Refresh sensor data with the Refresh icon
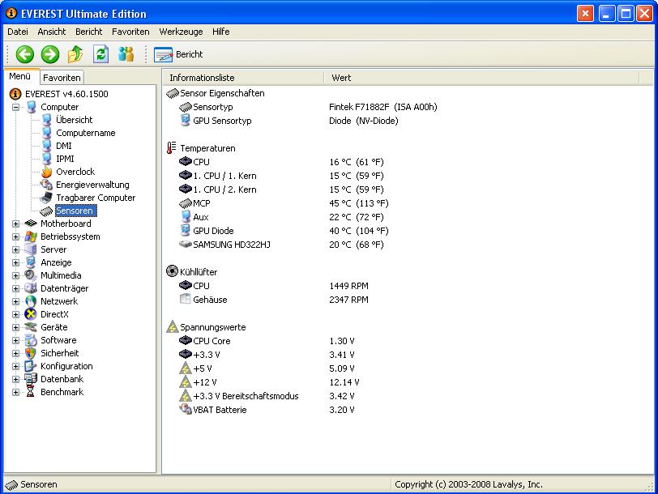The width and height of the screenshot is (658, 494). click(x=100, y=54)
